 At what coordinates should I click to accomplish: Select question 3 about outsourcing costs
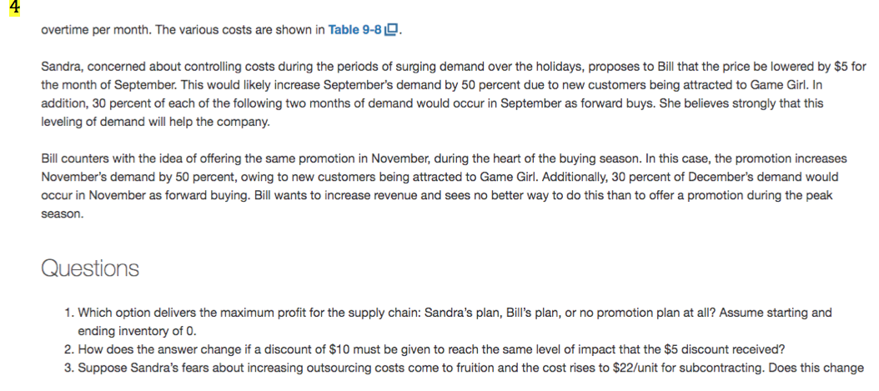pyautogui.click(x=467, y=368)
